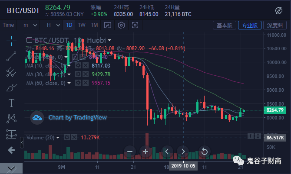Click the 基本版 basic version button
This screenshot has width=291, height=174.
(x=225, y=25)
